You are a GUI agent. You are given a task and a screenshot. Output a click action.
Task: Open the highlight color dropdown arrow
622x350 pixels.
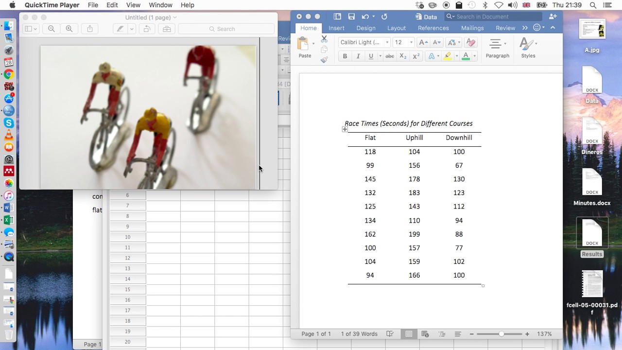[456, 56]
